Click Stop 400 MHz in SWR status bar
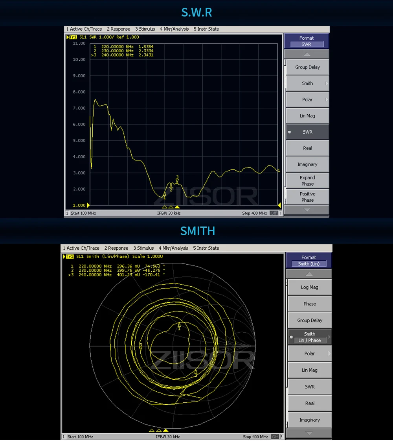The height and width of the screenshot is (444, 393). click(x=254, y=213)
